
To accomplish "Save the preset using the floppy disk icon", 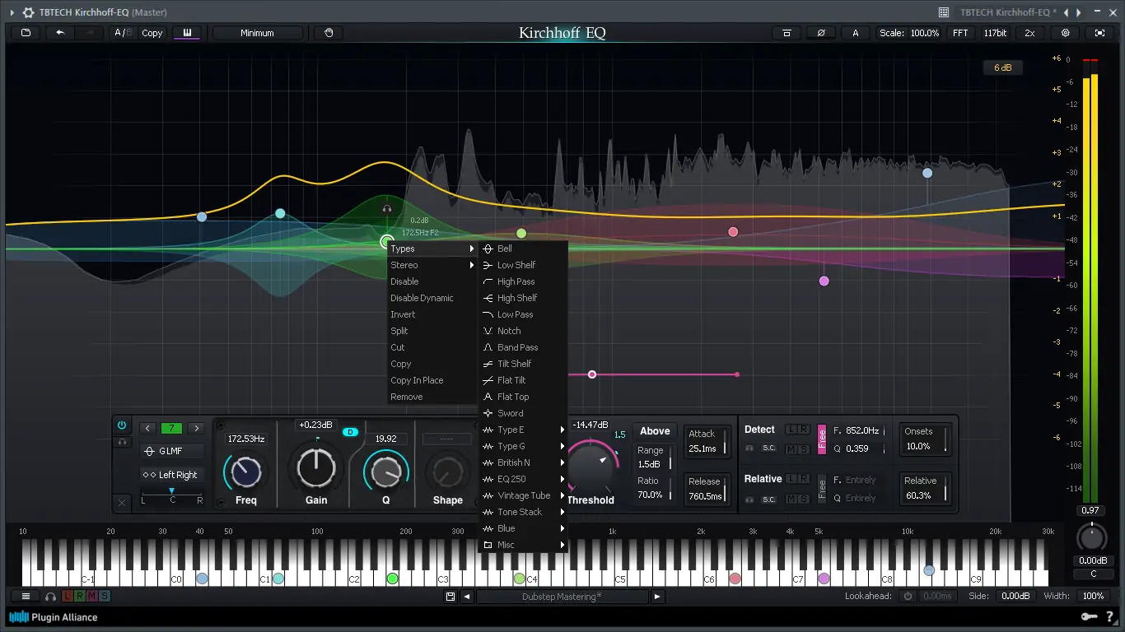I will pos(450,597).
